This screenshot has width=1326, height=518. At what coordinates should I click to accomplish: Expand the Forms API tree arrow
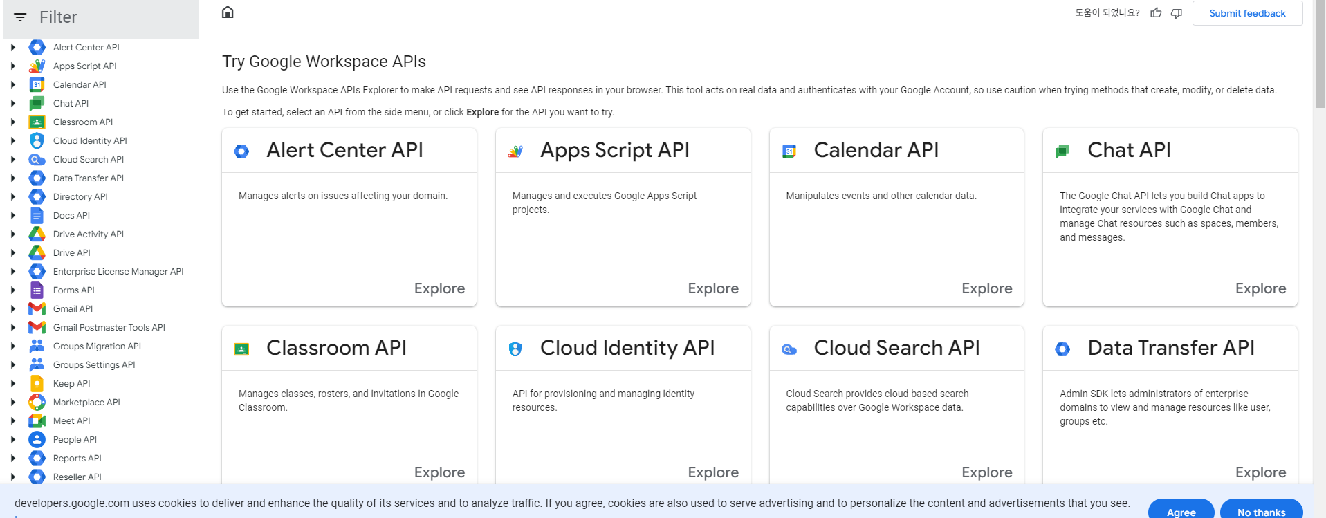pyautogui.click(x=12, y=290)
